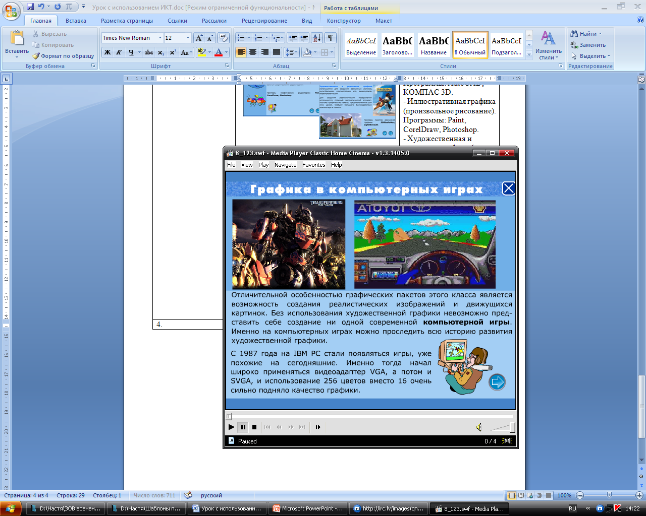Select align left paragraph option
This screenshot has width=646, height=516.
click(241, 52)
